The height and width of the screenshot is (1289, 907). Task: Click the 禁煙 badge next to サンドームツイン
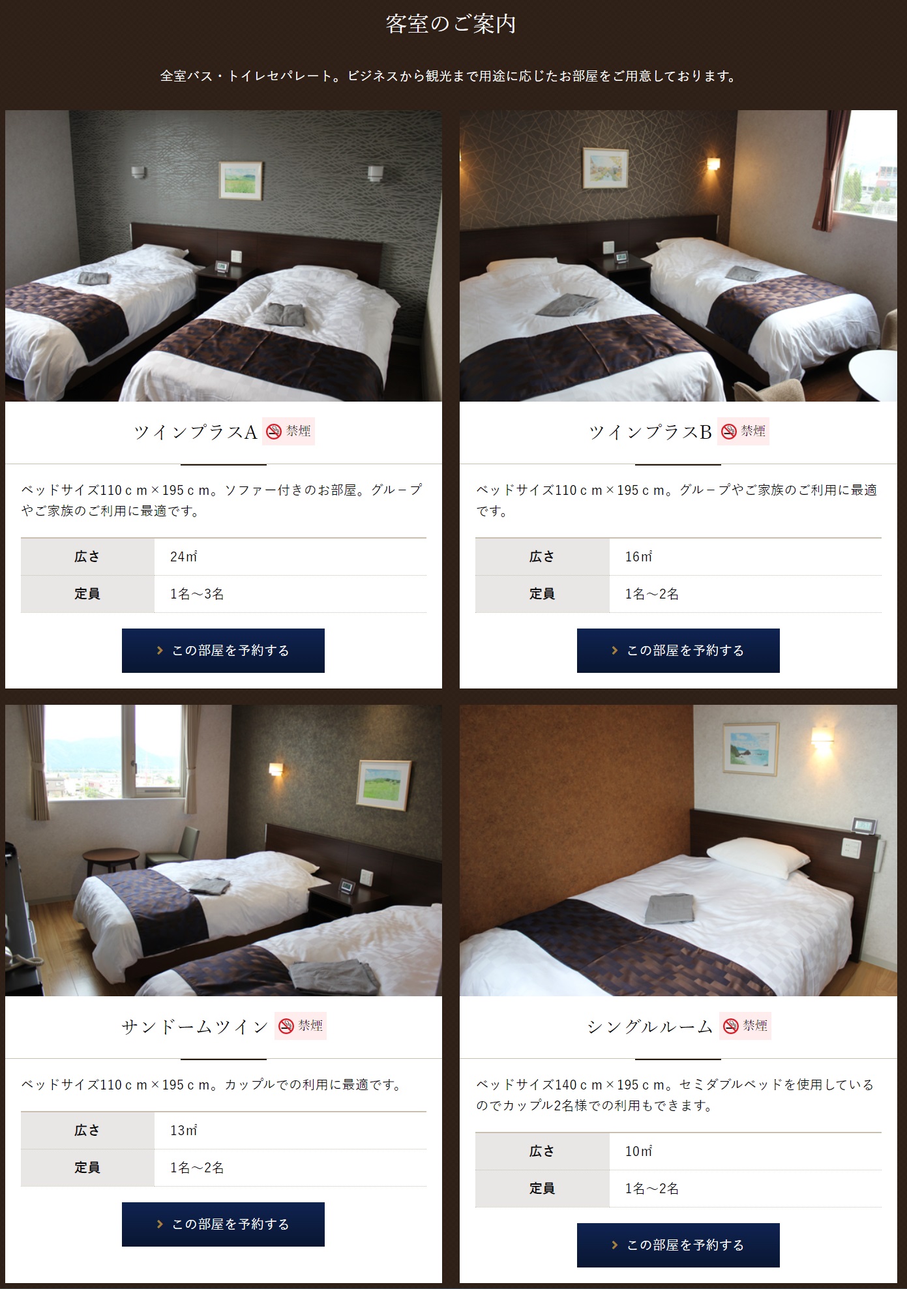[x=301, y=1026]
